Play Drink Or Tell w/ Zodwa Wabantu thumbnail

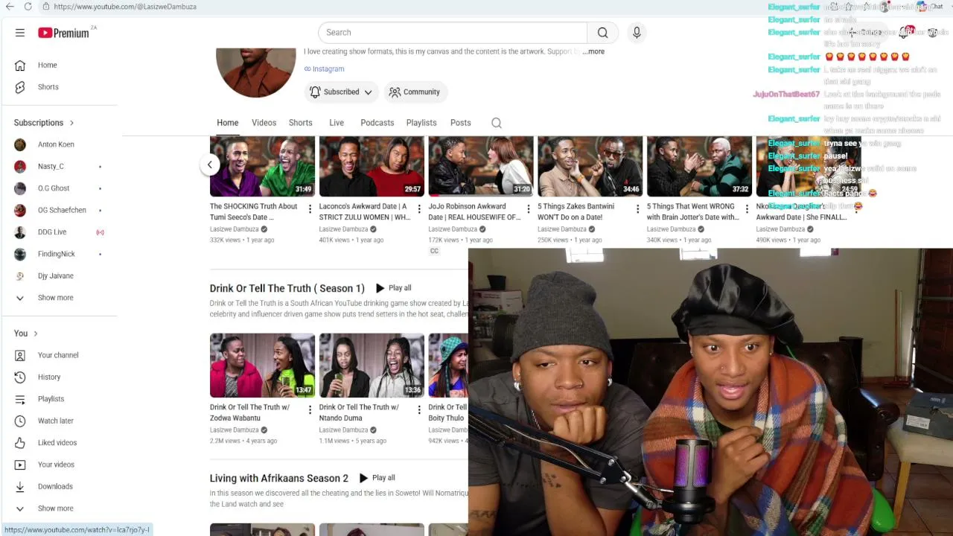[x=262, y=366]
